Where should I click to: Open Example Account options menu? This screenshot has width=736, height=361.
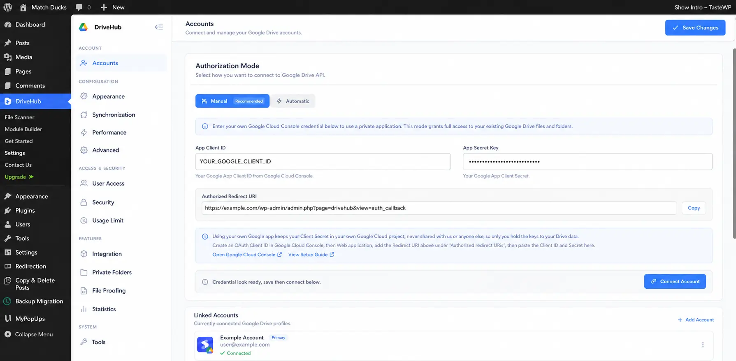(703, 345)
